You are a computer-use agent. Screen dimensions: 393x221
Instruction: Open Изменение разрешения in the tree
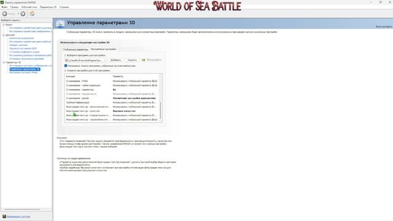click(x=21, y=38)
